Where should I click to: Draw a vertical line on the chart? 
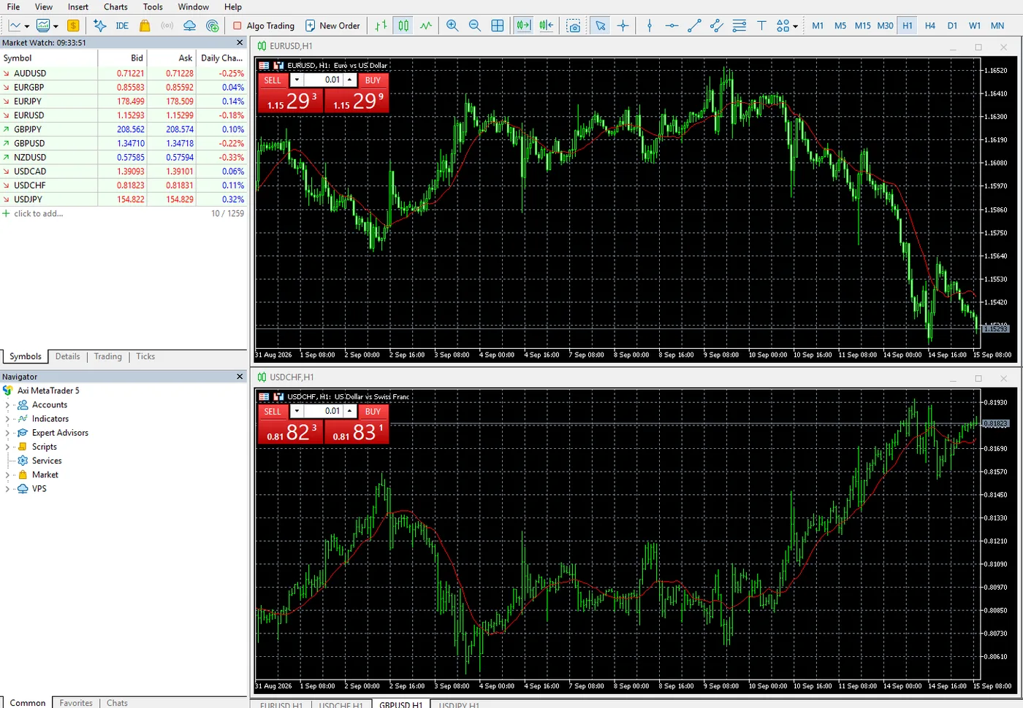(650, 26)
